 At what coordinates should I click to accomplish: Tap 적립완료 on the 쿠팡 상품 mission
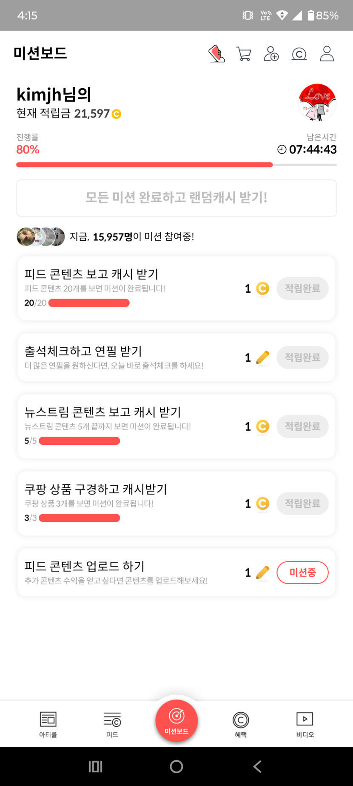[x=302, y=504]
